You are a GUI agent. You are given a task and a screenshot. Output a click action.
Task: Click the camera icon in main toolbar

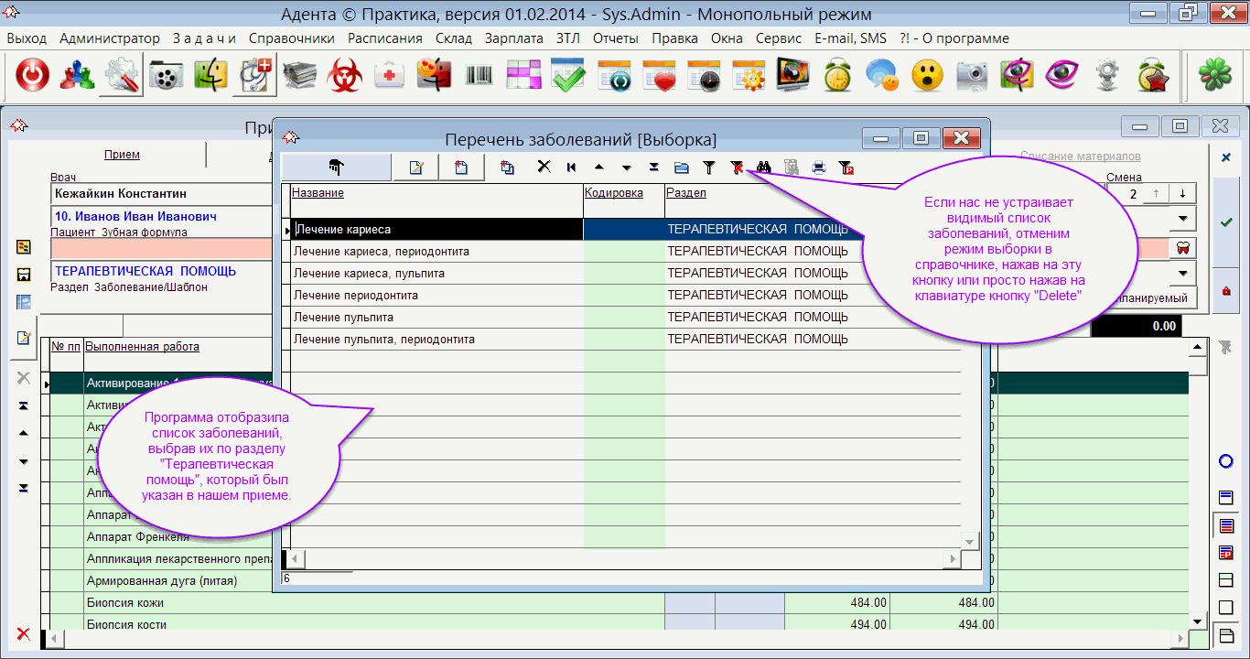972,77
